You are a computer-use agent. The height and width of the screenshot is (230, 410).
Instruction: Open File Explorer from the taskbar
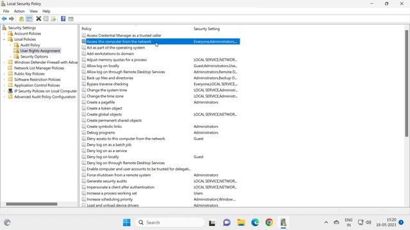click(241, 222)
